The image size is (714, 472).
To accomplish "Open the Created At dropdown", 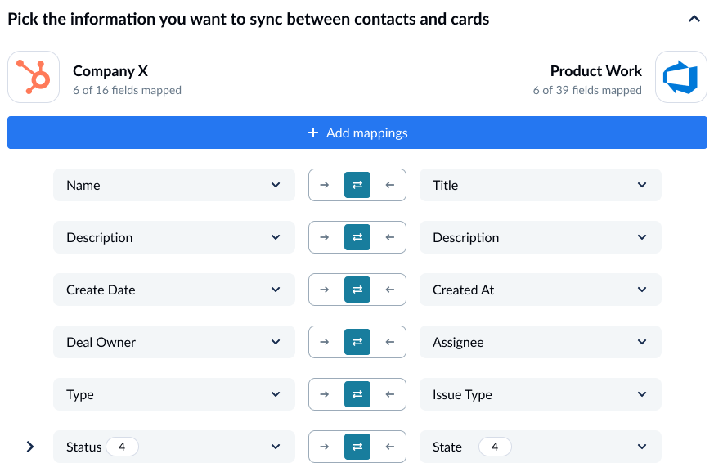I will coord(540,290).
